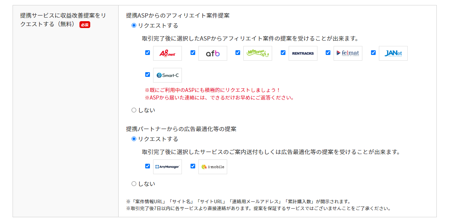Click the RENTRACKS logo
Viewport: 449px width, 223px height.
[x=303, y=53]
